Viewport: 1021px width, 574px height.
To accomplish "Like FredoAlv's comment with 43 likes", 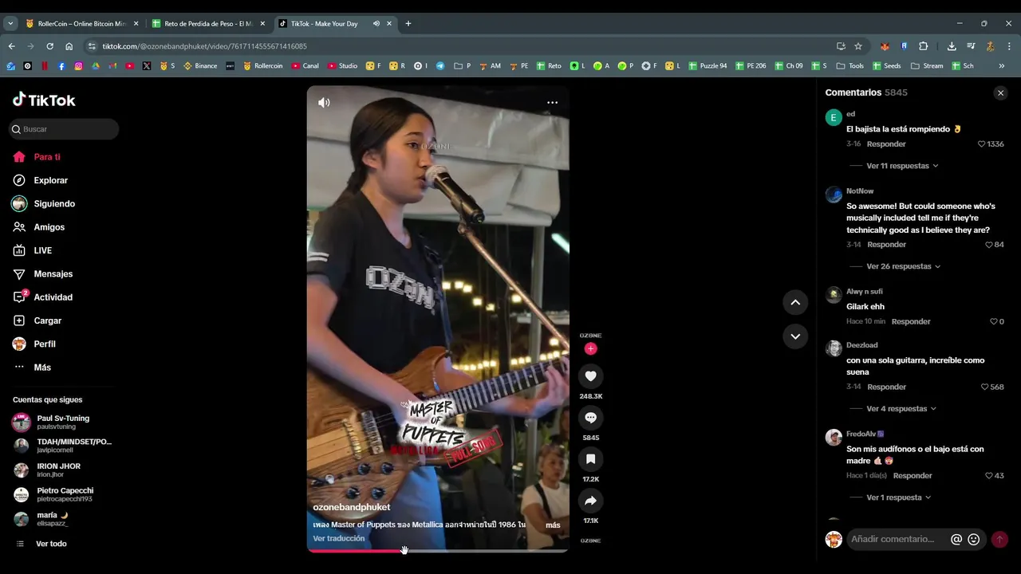I will [989, 476].
